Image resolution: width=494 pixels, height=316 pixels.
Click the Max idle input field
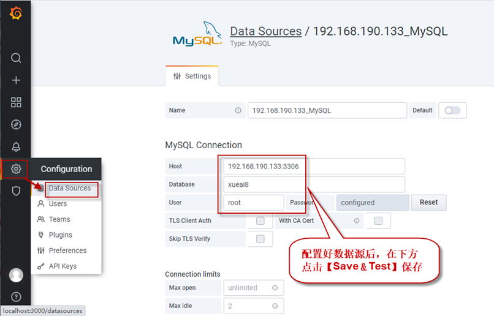tap(254, 306)
